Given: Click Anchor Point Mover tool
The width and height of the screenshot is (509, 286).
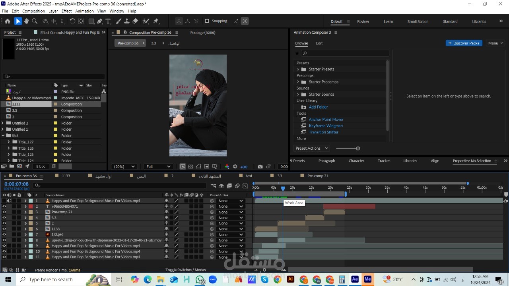Looking at the screenshot, I should click(x=326, y=119).
